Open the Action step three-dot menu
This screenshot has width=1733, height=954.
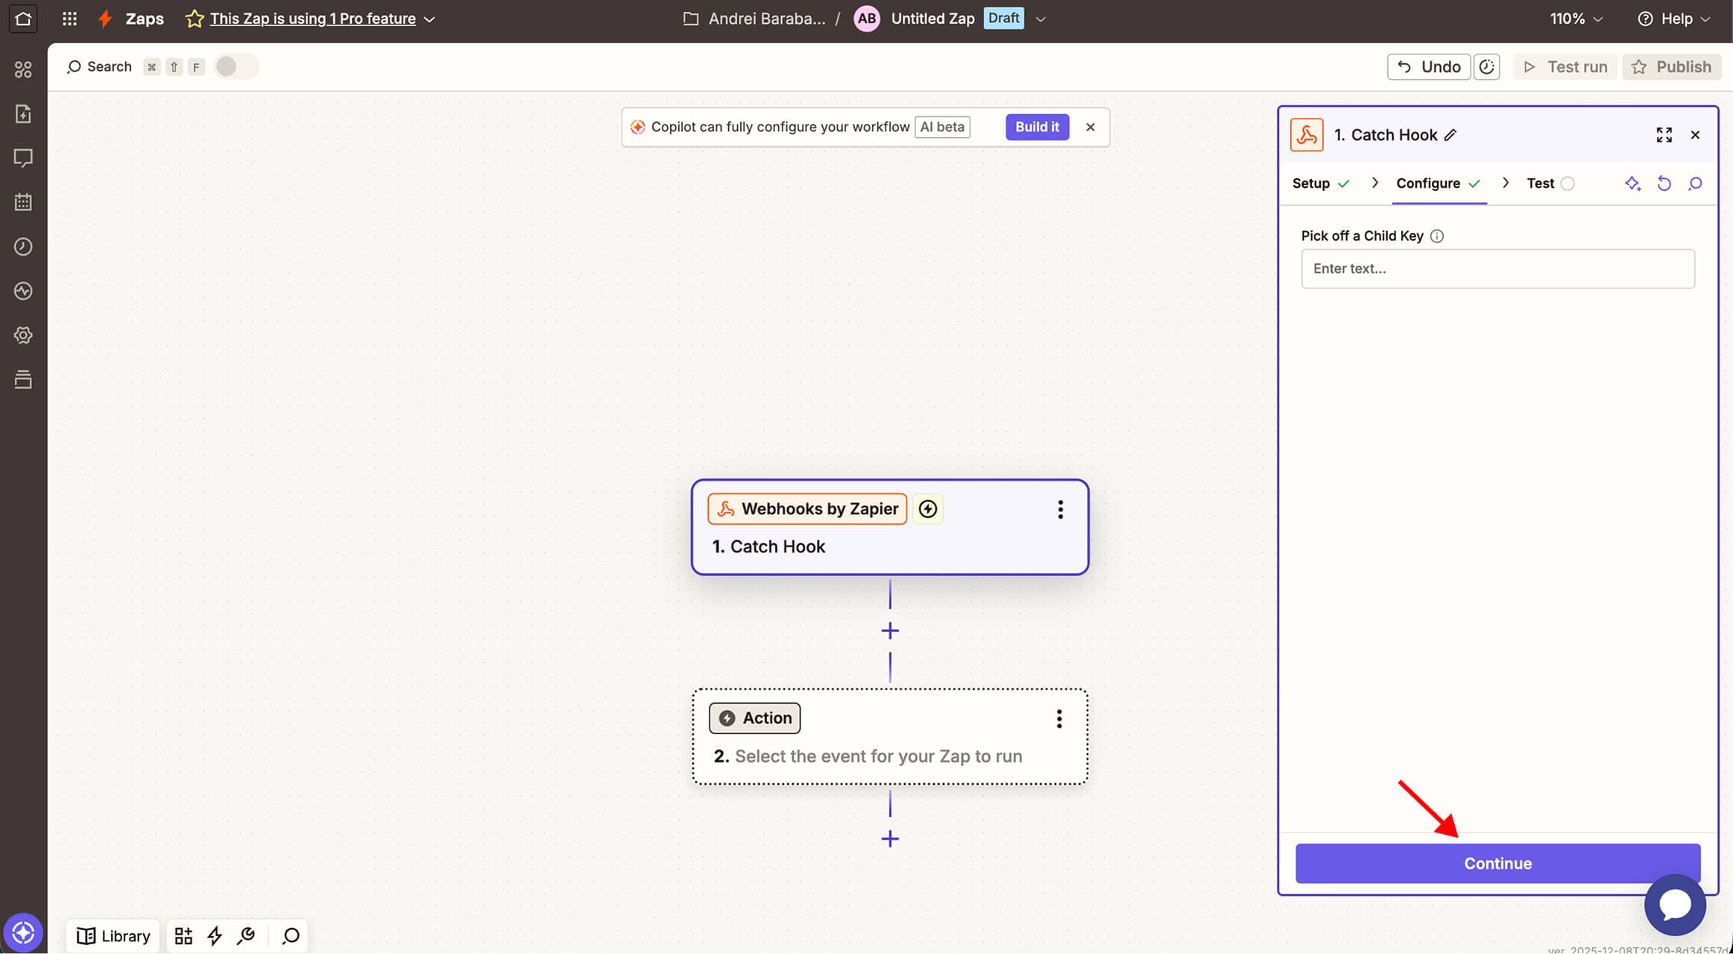[x=1058, y=718]
